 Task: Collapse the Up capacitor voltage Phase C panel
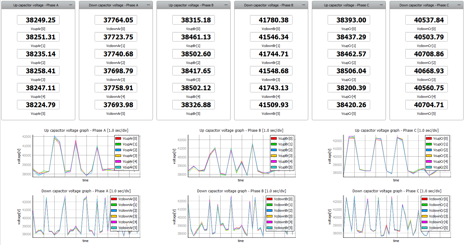(381, 5)
